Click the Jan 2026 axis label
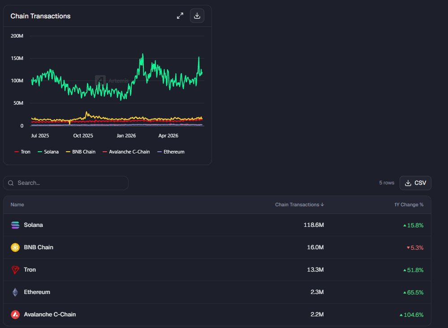448x328 pixels. [x=126, y=136]
